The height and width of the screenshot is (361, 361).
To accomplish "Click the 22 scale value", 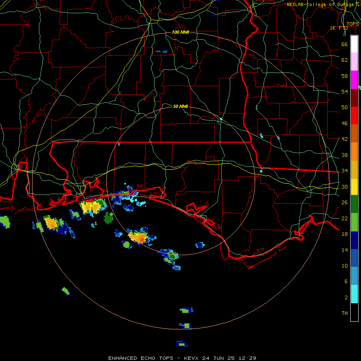I will point(345,219).
